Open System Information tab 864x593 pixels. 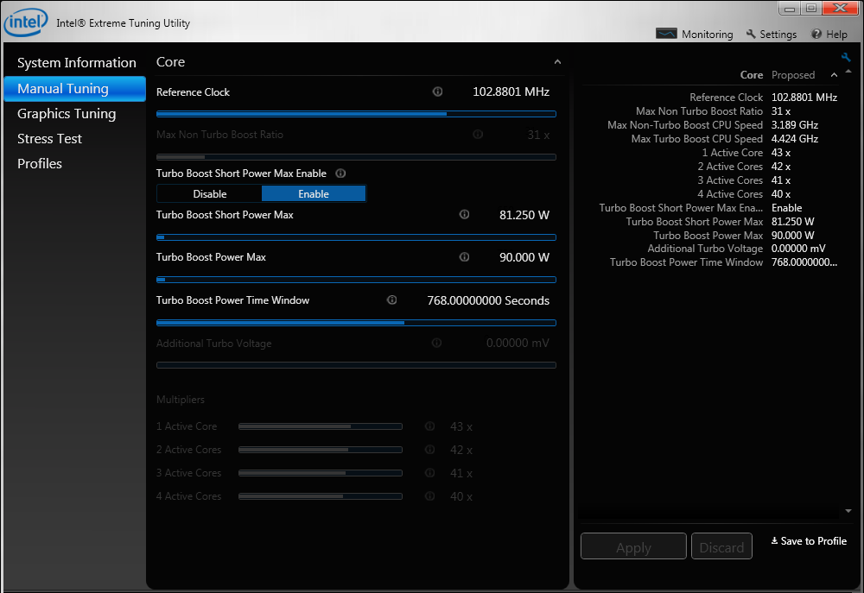[77, 63]
